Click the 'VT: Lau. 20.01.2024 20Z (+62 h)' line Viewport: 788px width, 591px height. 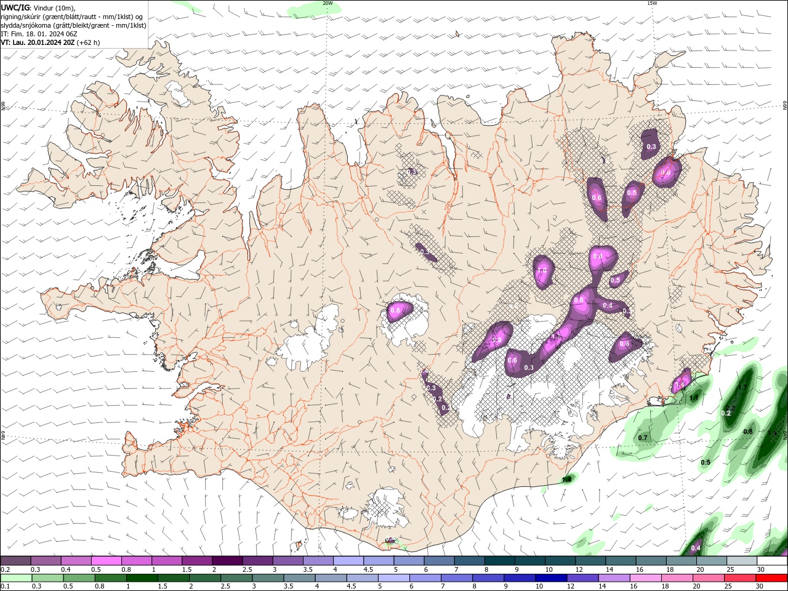(x=50, y=42)
